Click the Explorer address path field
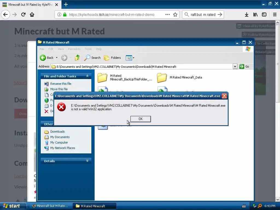The height and width of the screenshot is (210, 280). [x=142, y=67]
